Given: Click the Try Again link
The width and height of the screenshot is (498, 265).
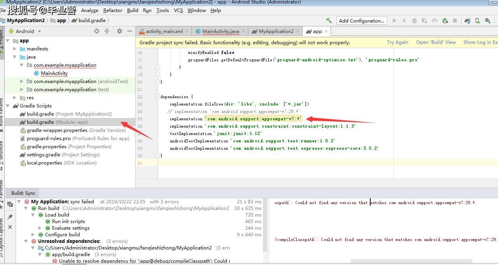Looking at the screenshot, I should coord(397,42).
